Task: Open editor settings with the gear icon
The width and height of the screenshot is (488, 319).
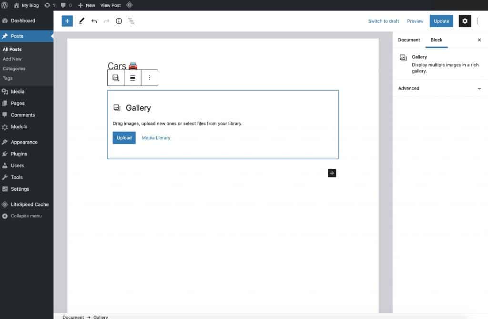Action: [x=465, y=21]
